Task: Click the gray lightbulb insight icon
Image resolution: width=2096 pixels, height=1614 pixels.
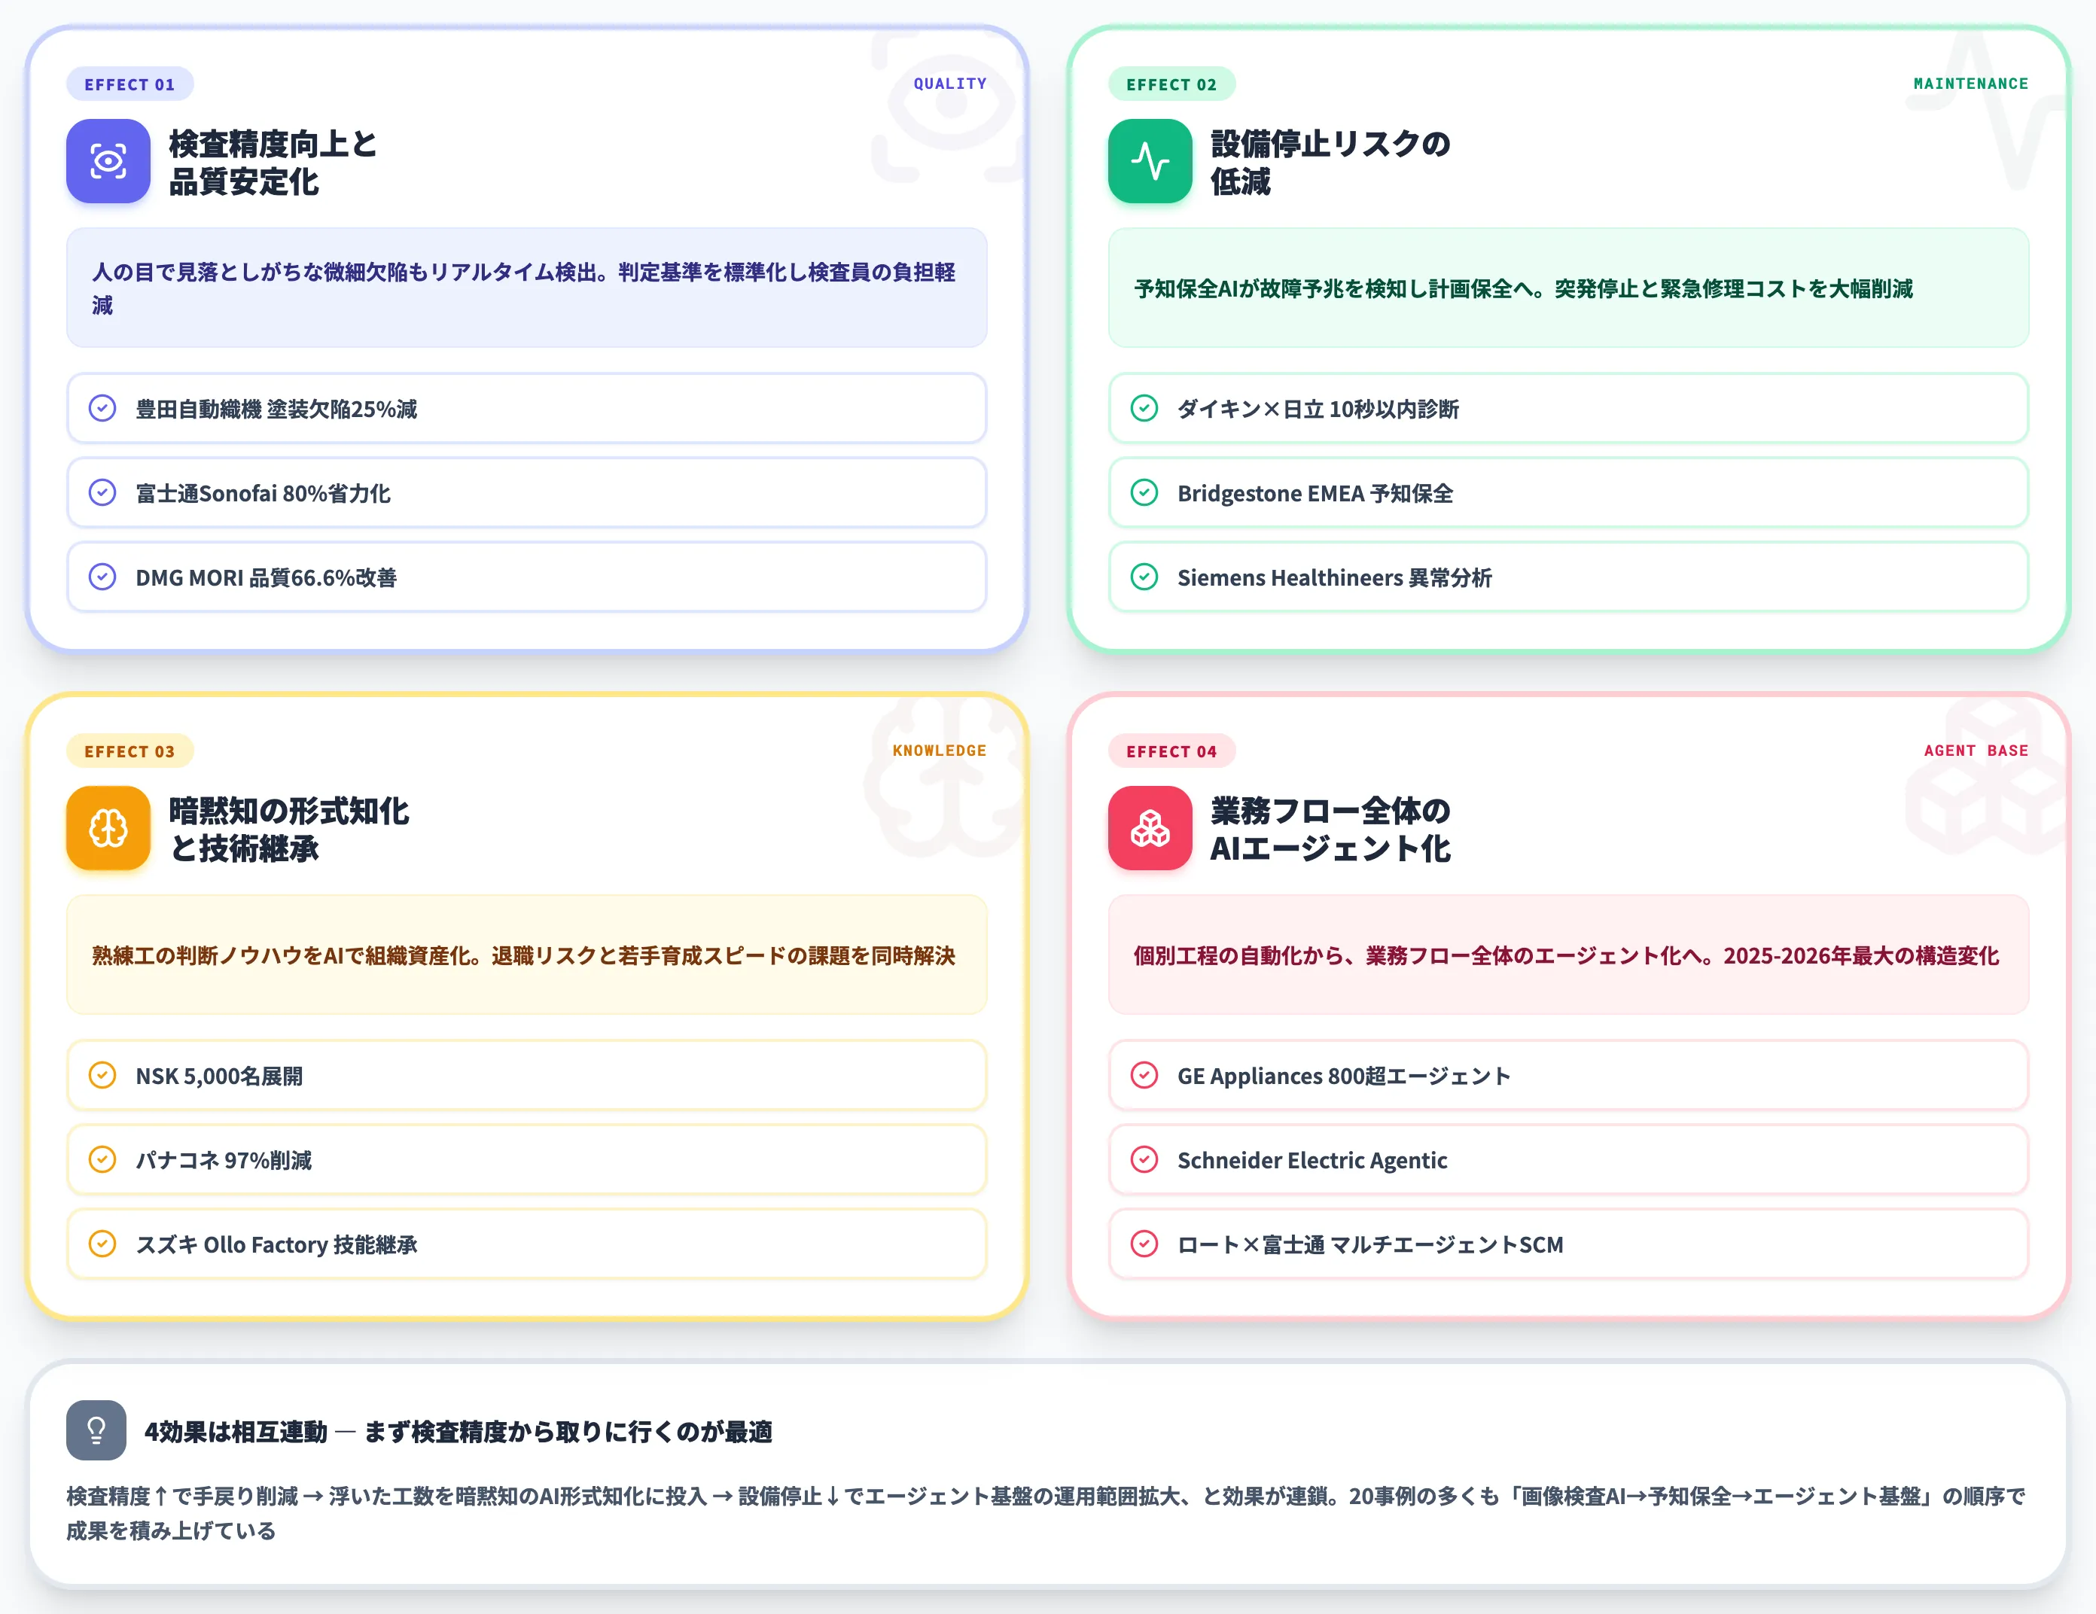Action: (x=96, y=1430)
